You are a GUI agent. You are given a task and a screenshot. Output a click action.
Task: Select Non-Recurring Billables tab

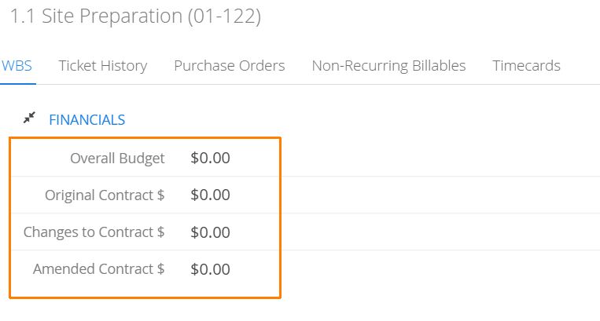tap(388, 66)
